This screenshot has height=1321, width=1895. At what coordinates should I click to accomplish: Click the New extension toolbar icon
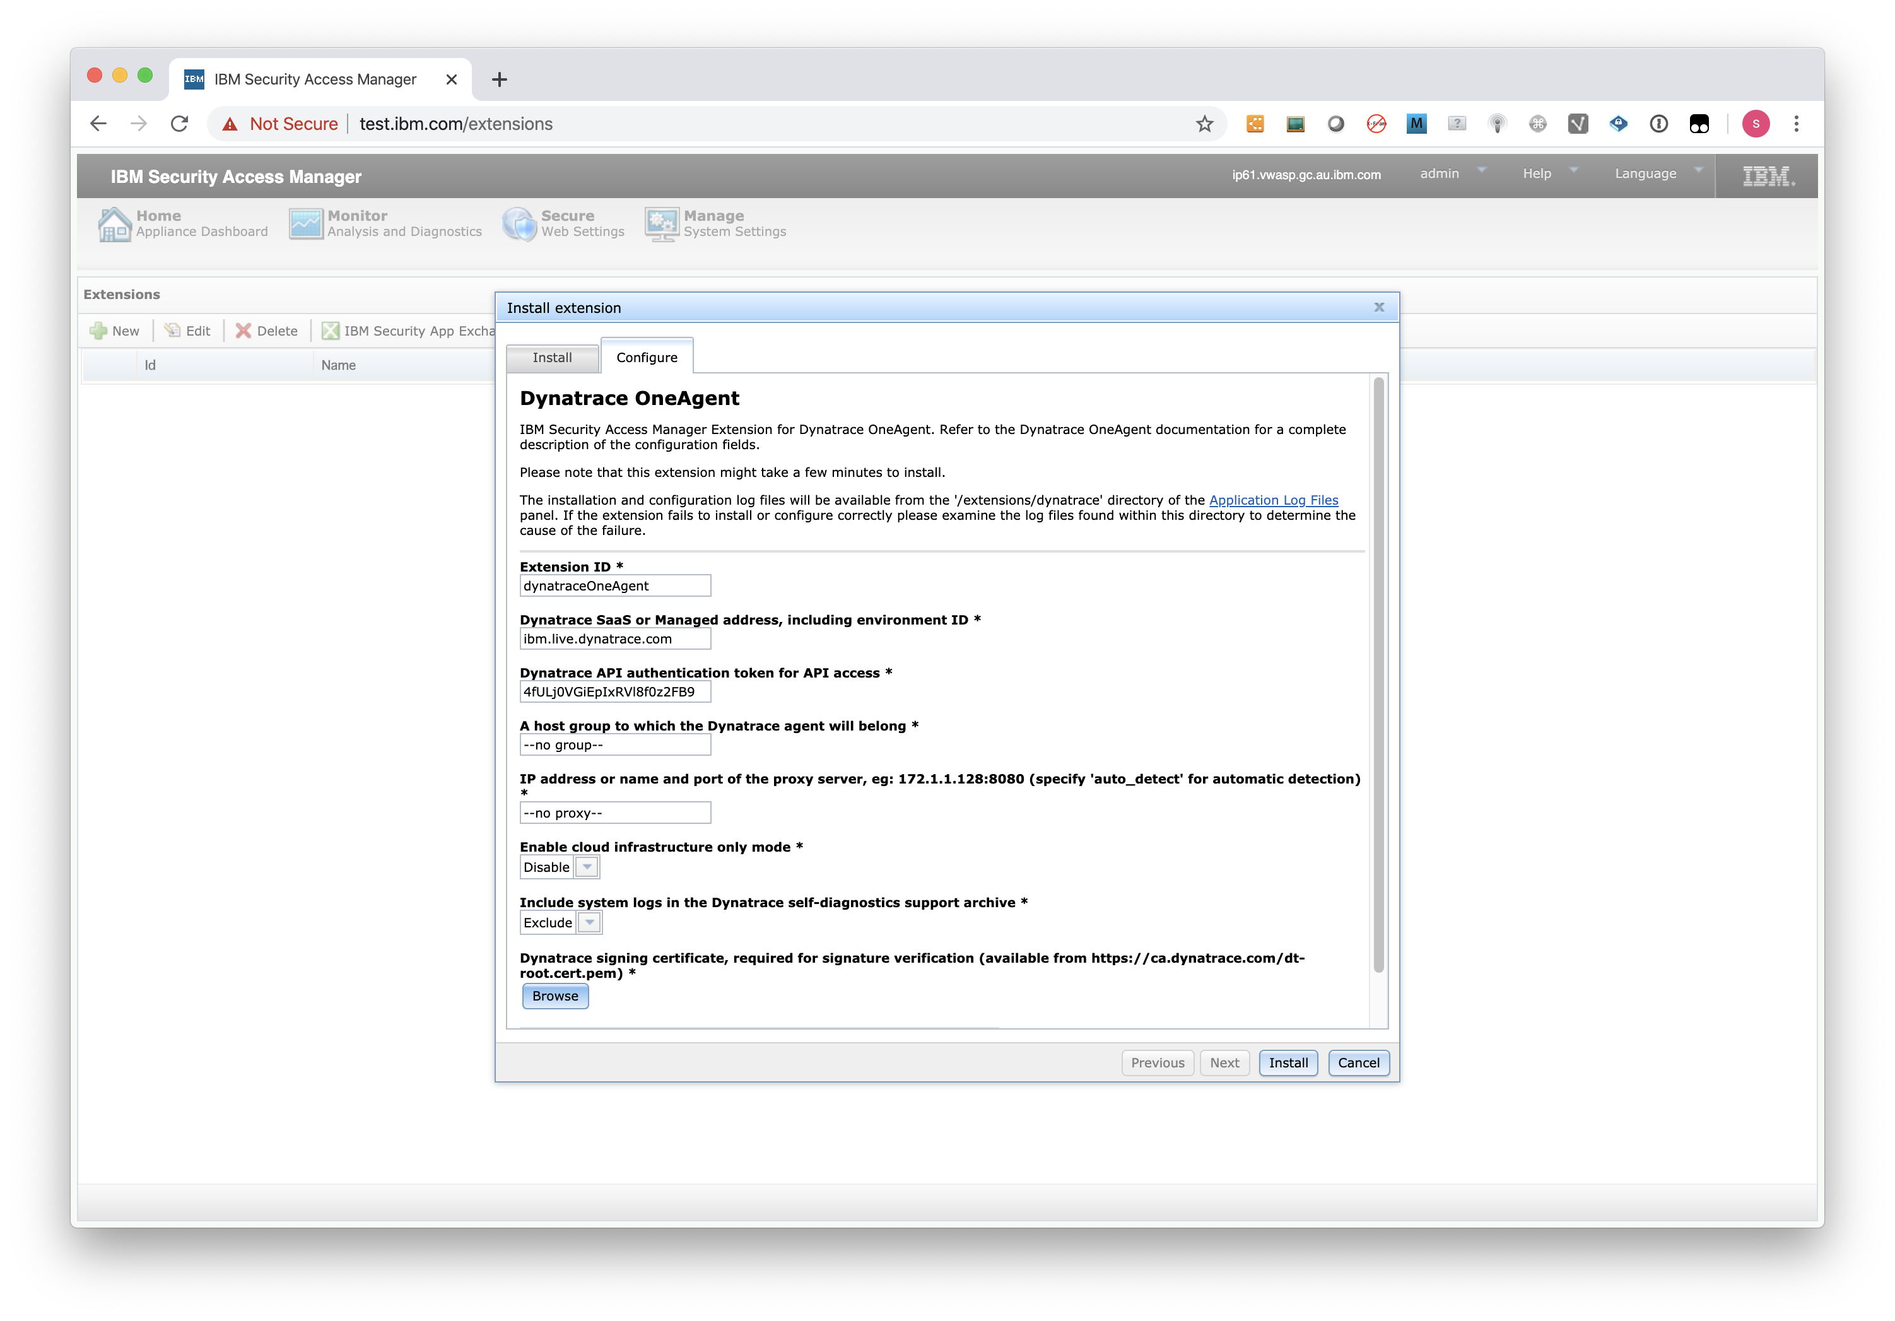pos(119,330)
